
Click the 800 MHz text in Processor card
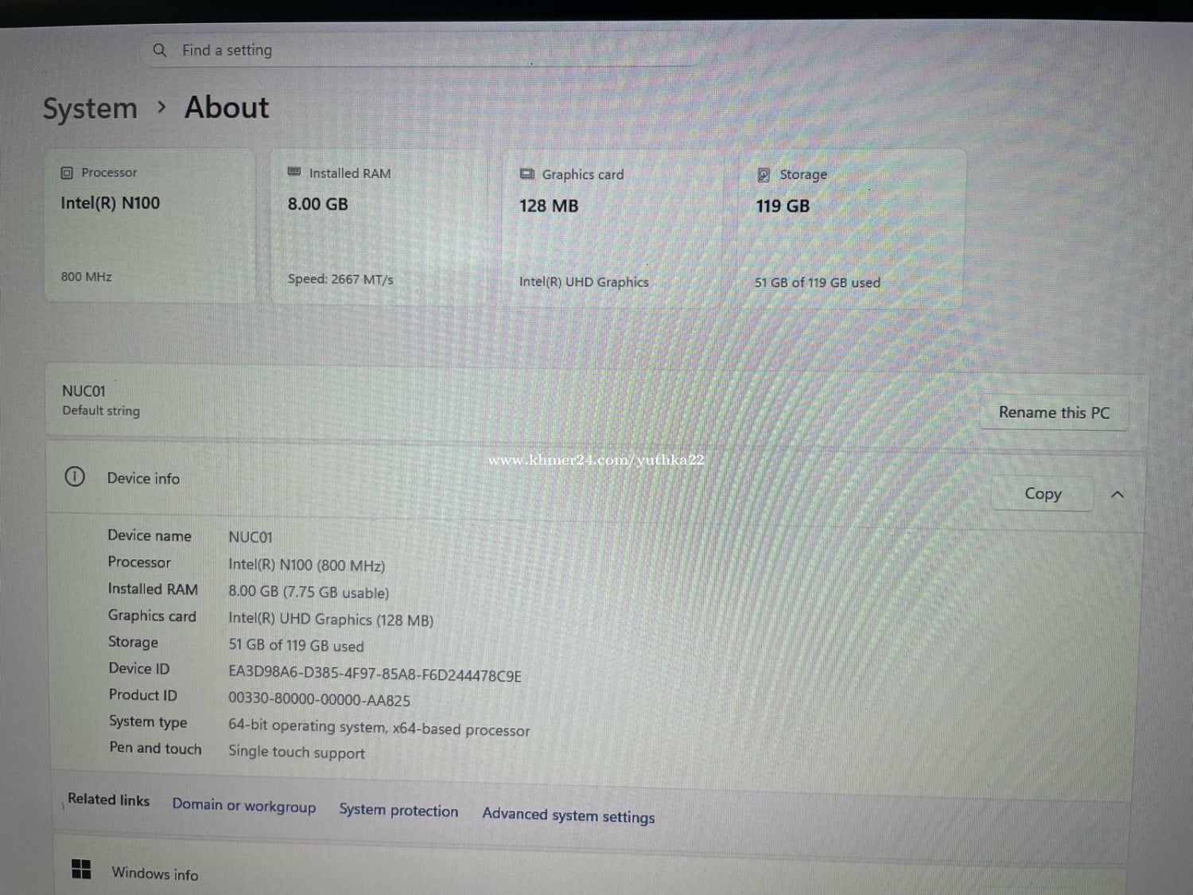[87, 277]
